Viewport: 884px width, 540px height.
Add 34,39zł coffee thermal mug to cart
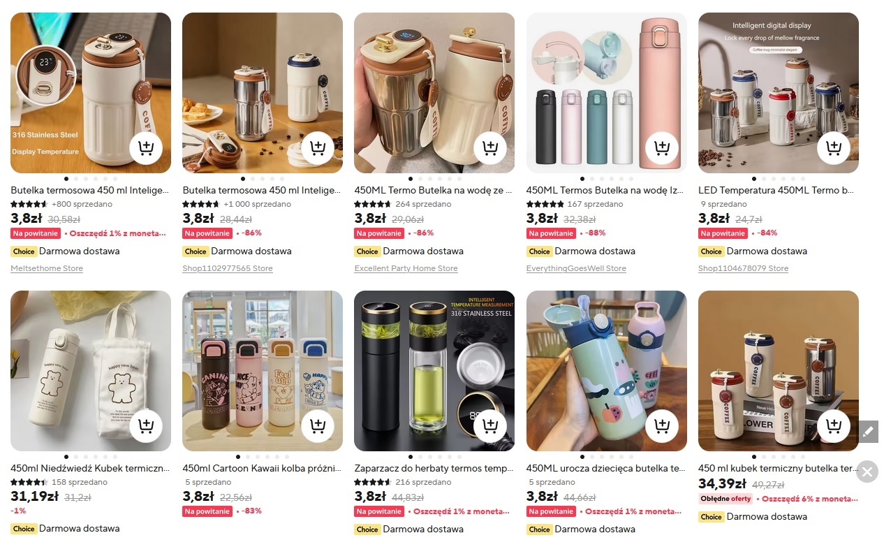(x=834, y=425)
